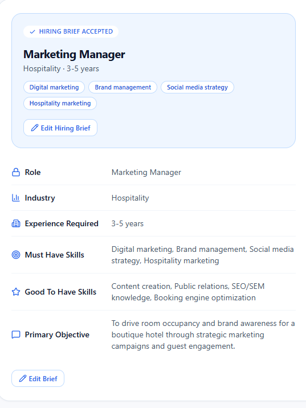Viewport: 306px width, 408px height.
Task: Select the Digital marketing skill tag
Action: point(54,87)
